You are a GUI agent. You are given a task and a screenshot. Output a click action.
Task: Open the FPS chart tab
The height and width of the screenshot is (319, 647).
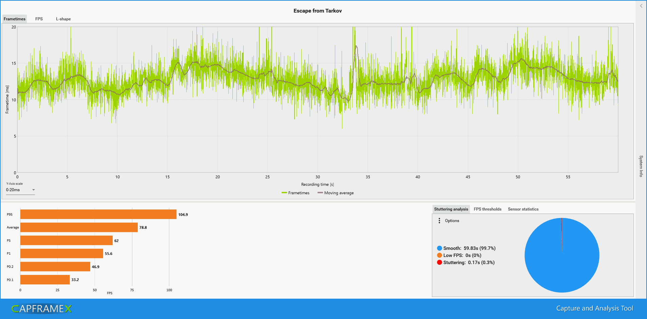click(39, 19)
